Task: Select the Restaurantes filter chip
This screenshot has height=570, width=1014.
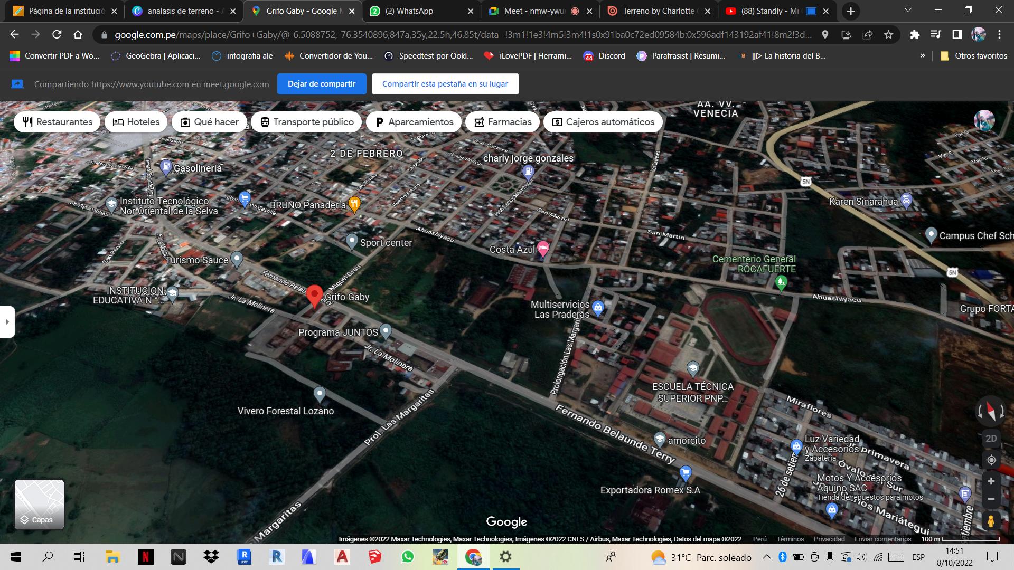Action: click(x=57, y=122)
